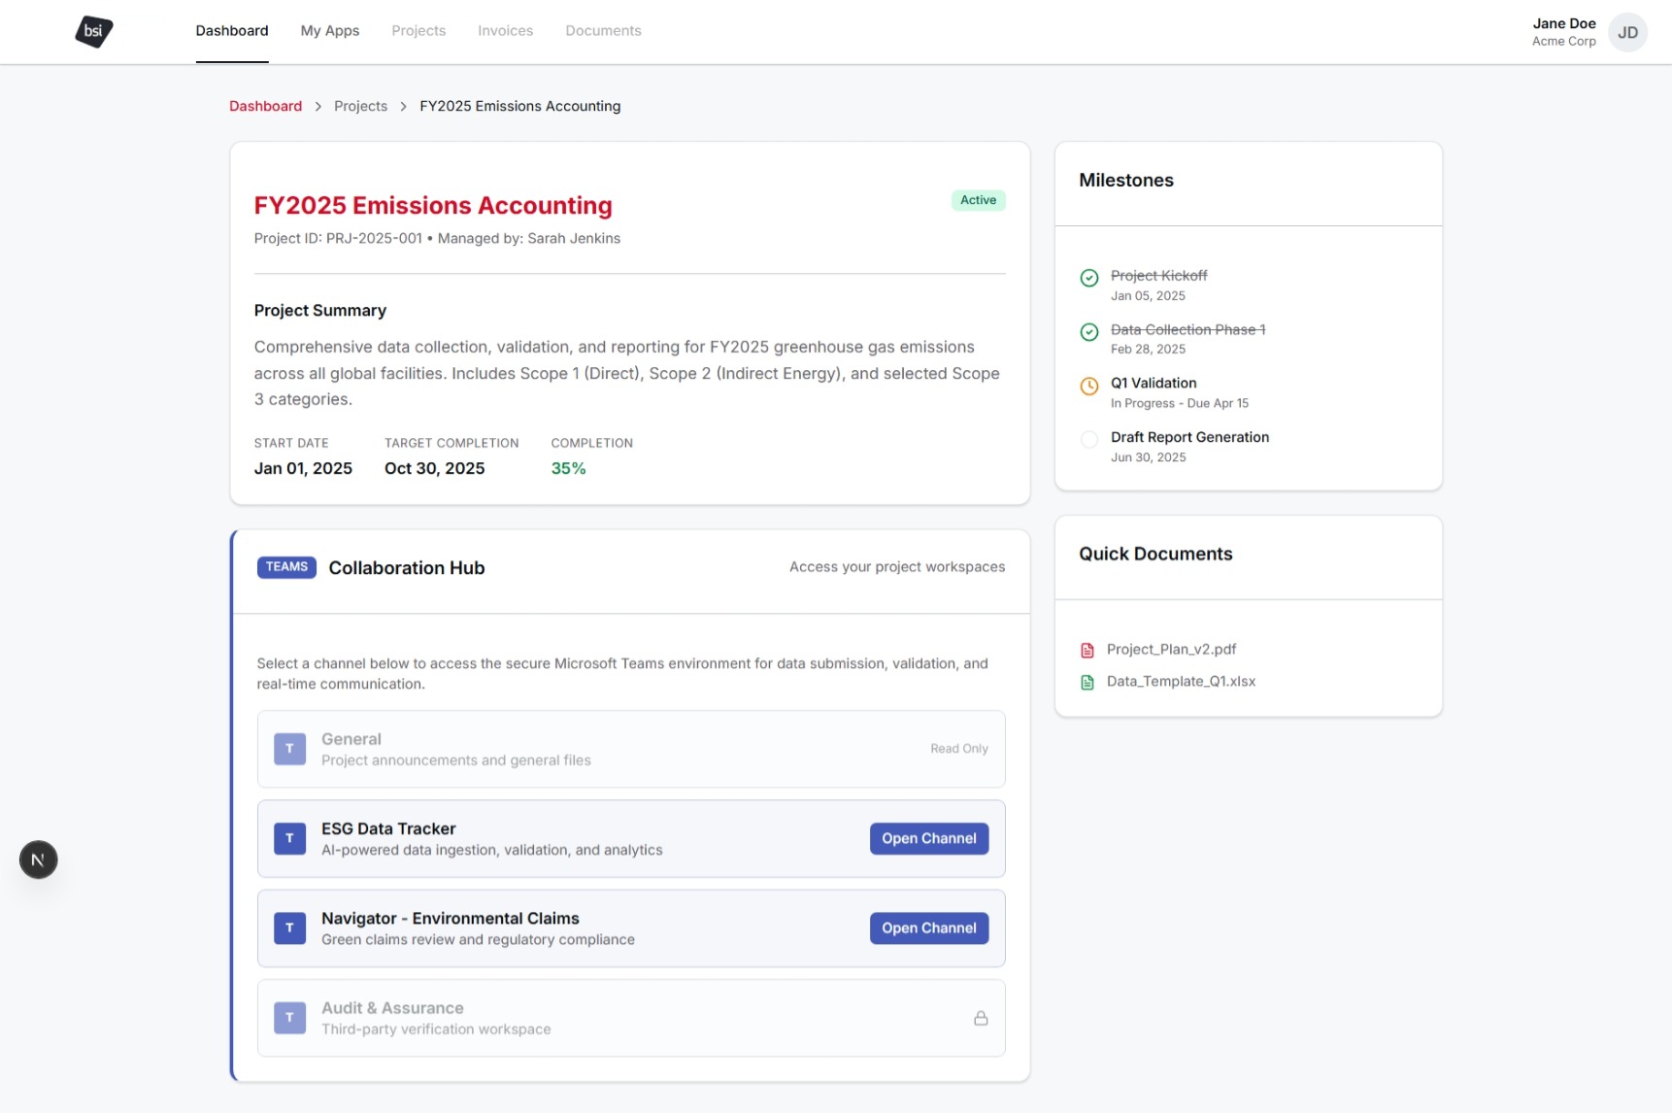Click the Data_Template_Q1.xlsx spreadsheet icon

click(1087, 682)
